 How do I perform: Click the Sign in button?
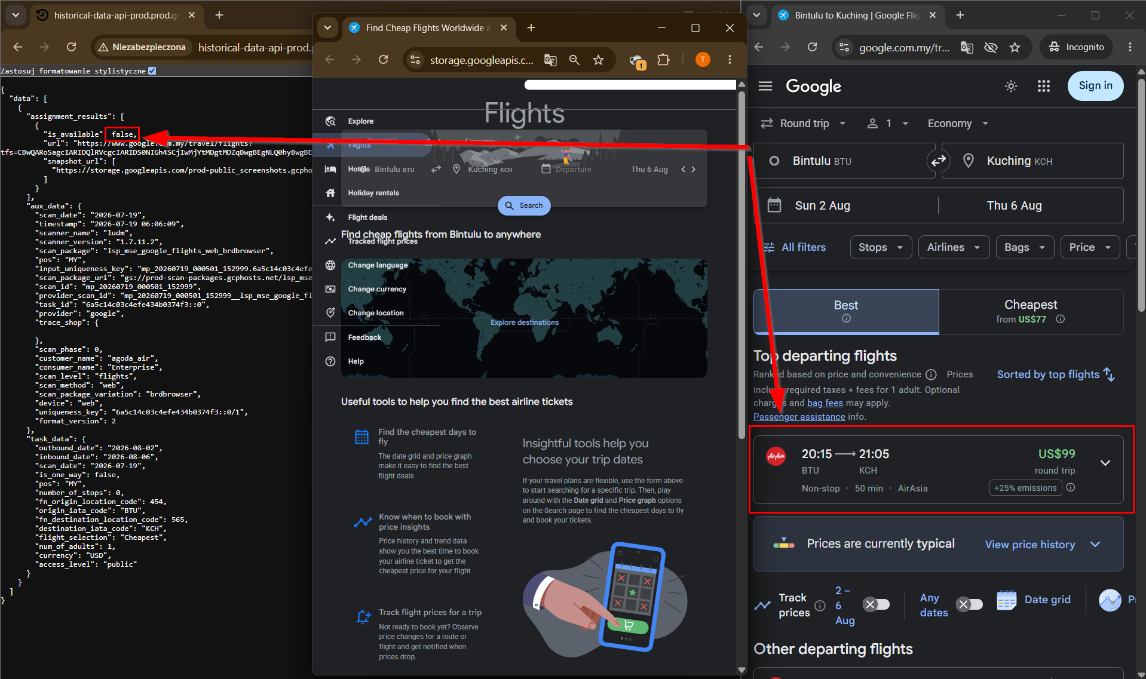click(1095, 85)
